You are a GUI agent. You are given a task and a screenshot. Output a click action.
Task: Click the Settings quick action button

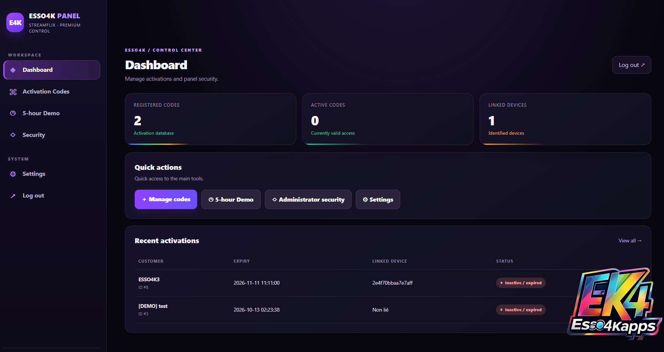(x=378, y=199)
